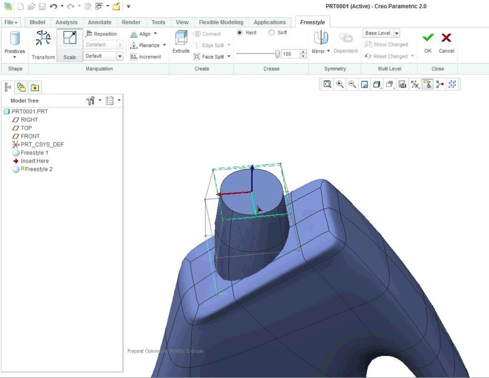Cancel the Freestyle feature
489x378 pixels.
click(446, 43)
